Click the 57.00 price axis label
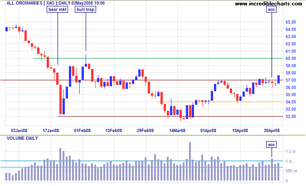Image resolution: width=306 pixels, height=186 pixels. (291, 80)
